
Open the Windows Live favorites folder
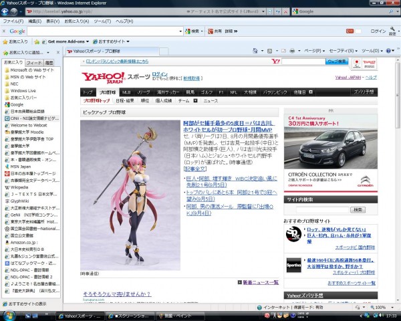pyautogui.click(x=23, y=91)
